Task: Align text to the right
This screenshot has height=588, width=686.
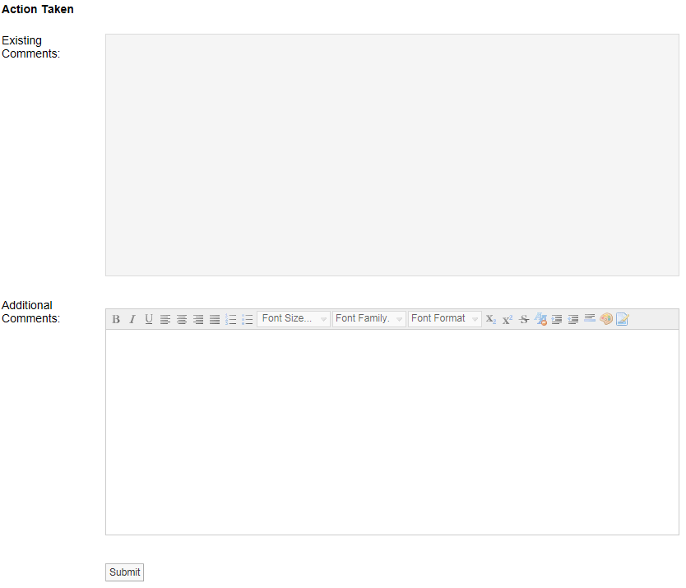Action: 198,319
